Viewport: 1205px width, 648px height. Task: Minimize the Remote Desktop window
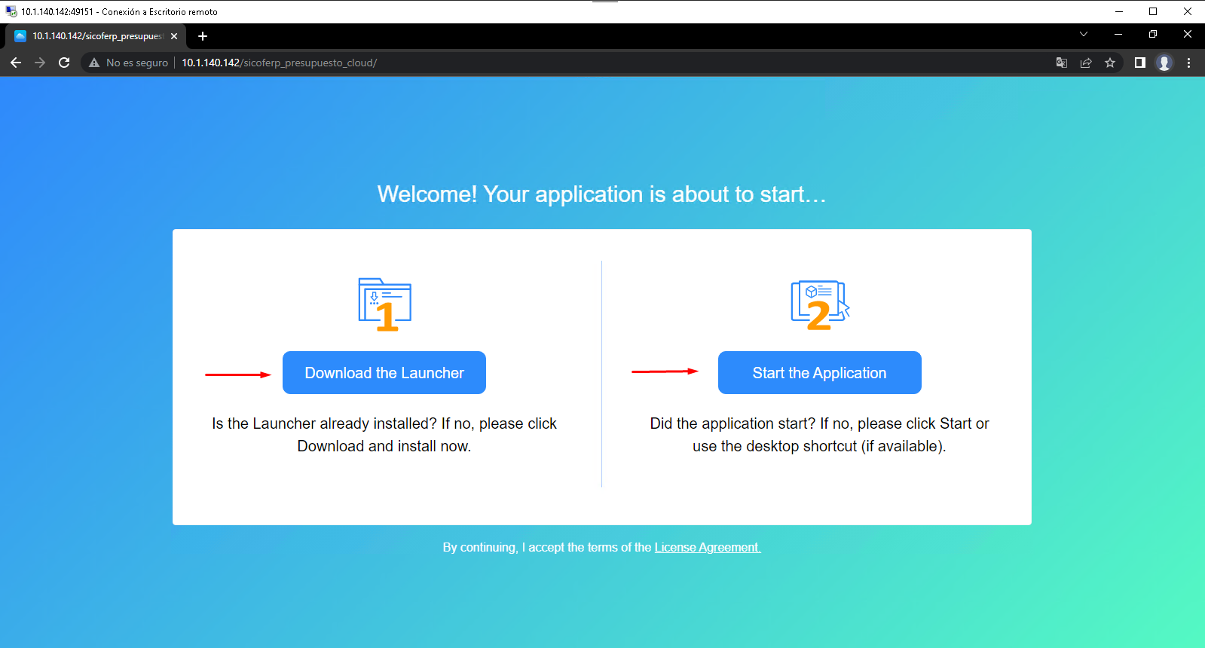[x=1119, y=11]
